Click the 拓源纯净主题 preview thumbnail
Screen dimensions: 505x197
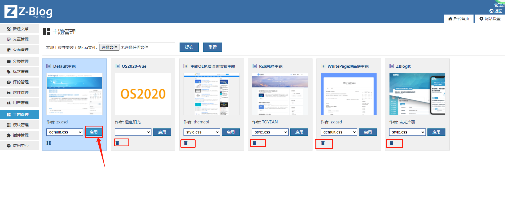[280, 94]
